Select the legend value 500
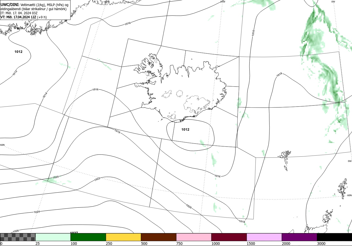The image size is (352, 246). tap(144, 244)
